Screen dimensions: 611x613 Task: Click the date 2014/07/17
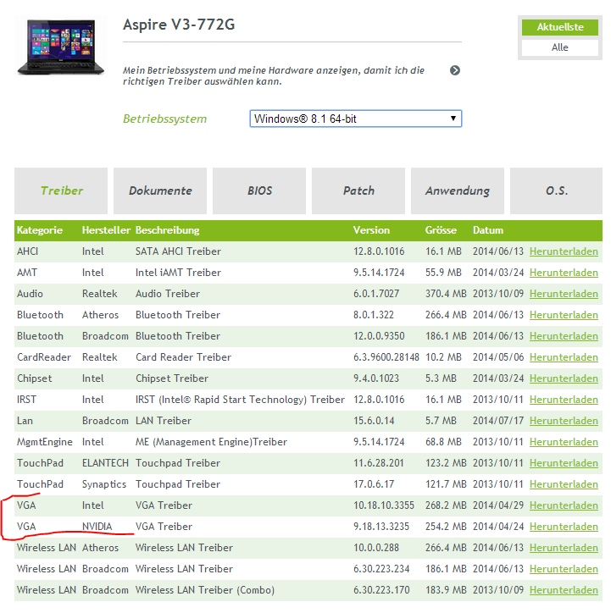pos(498,421)
